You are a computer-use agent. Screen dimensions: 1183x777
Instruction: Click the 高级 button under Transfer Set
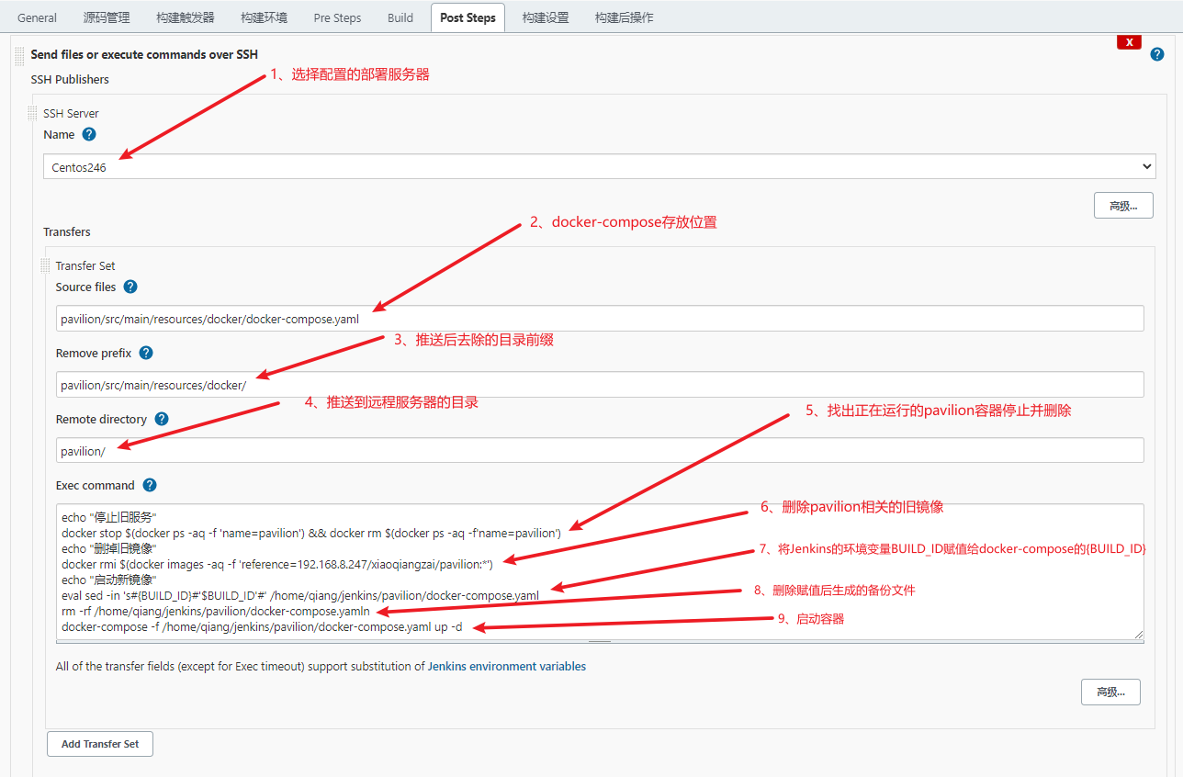1110,693
